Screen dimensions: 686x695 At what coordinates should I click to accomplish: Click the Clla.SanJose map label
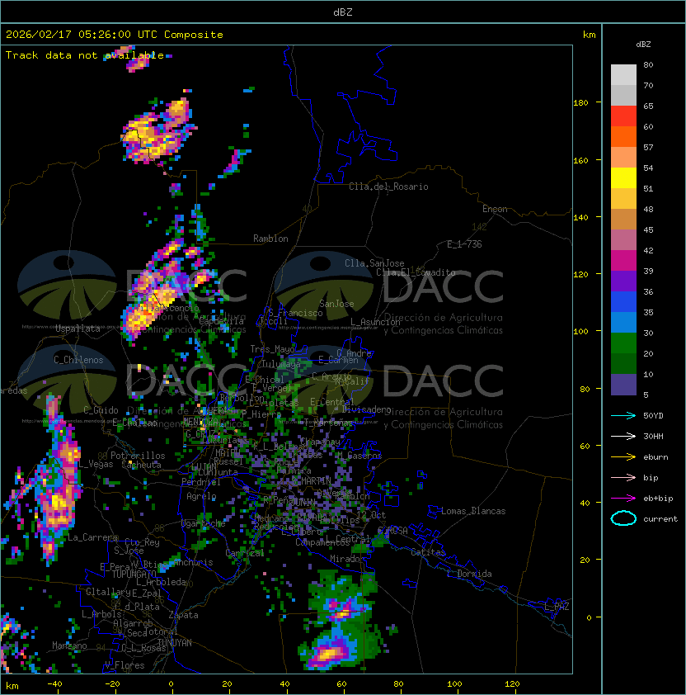point(374,263)
